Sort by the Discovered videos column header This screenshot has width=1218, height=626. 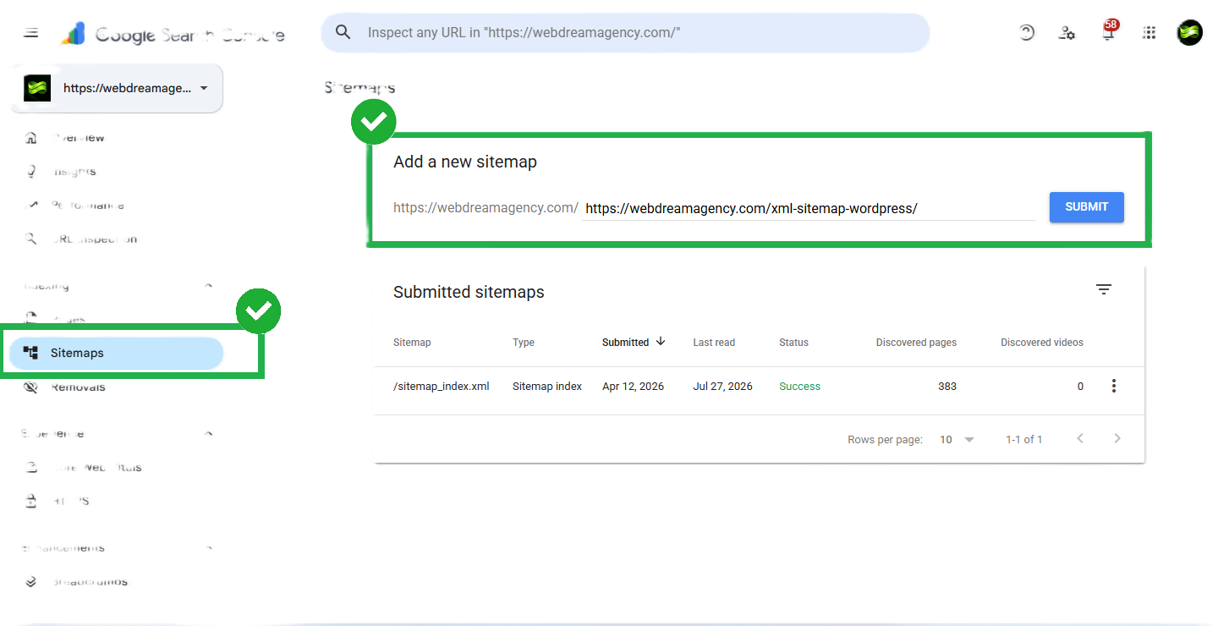coord(1042,343)
